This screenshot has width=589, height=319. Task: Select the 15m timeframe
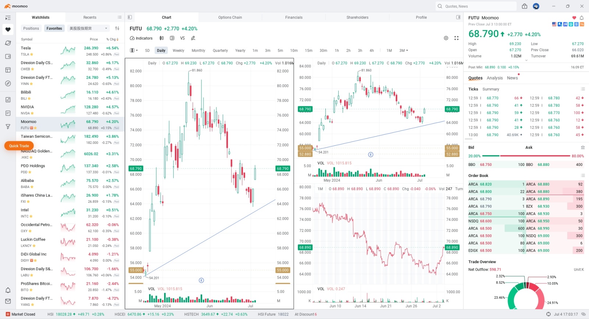click(x=308, y=50)
